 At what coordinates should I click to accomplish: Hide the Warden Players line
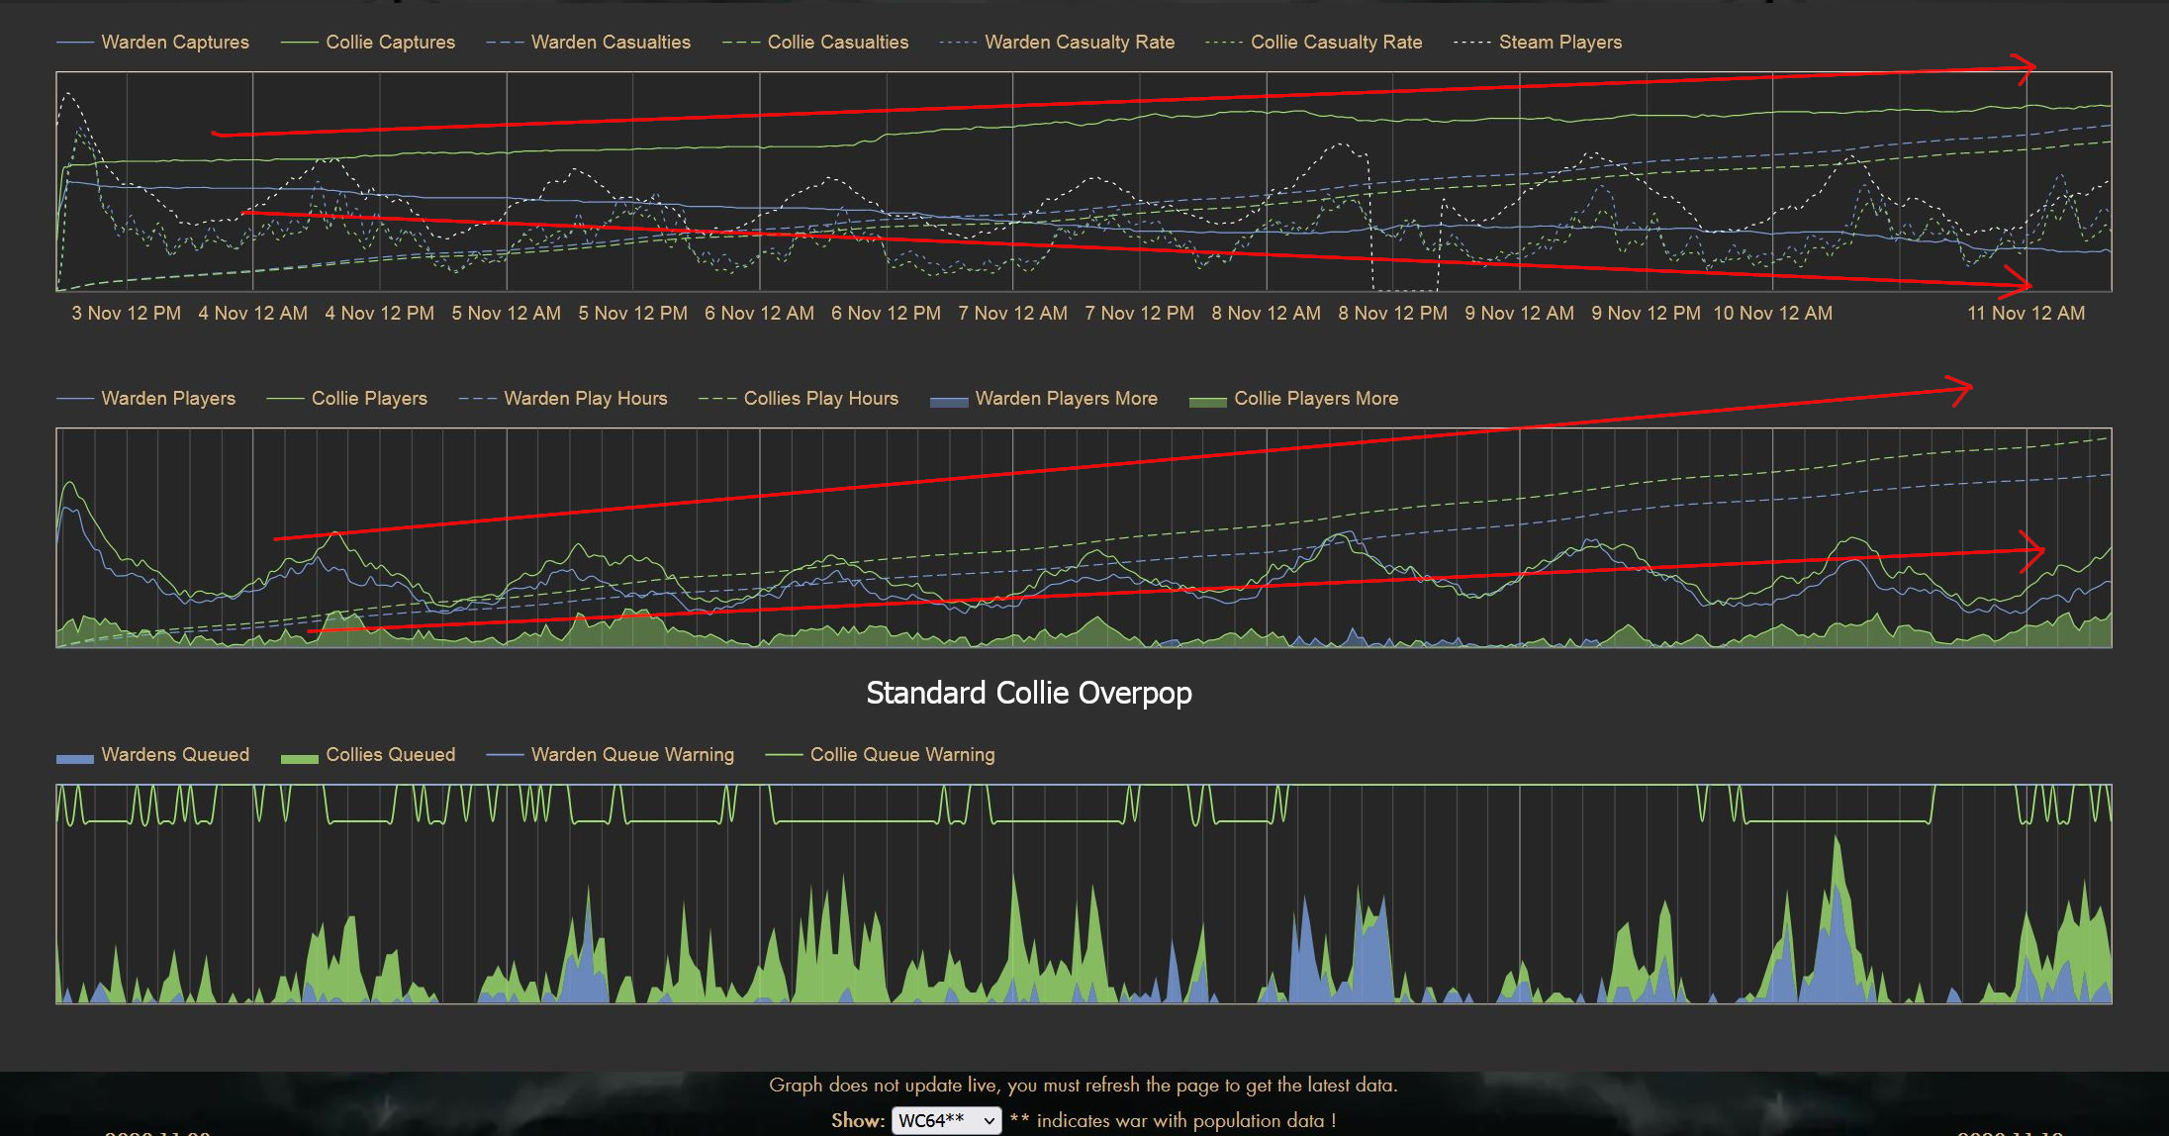(x=168, y=399)
